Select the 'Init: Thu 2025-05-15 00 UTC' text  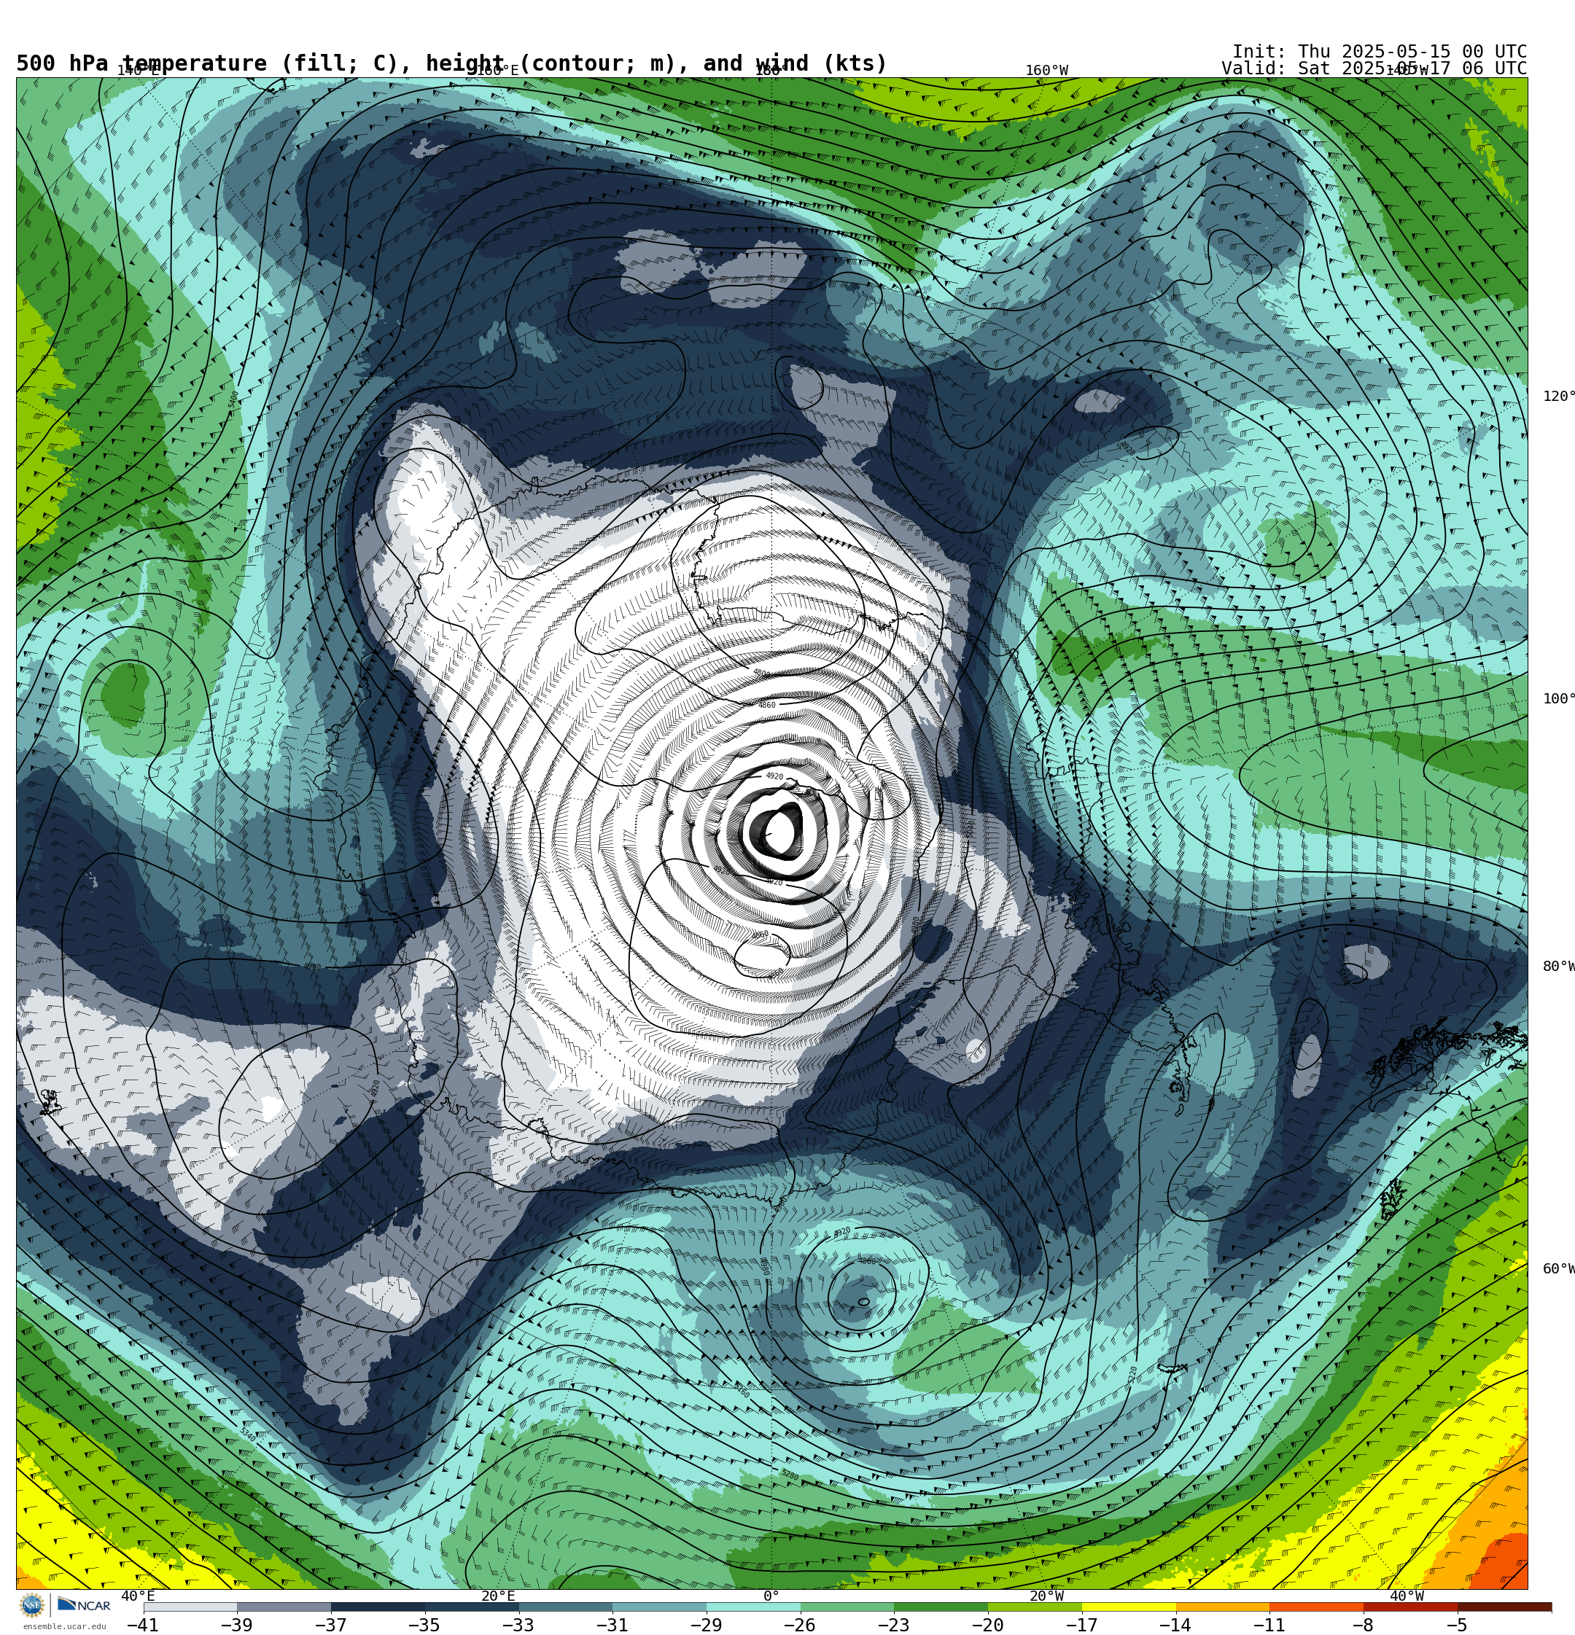point(1379,52)
